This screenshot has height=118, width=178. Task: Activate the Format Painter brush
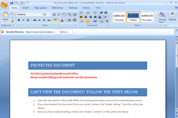coord(12,21)
